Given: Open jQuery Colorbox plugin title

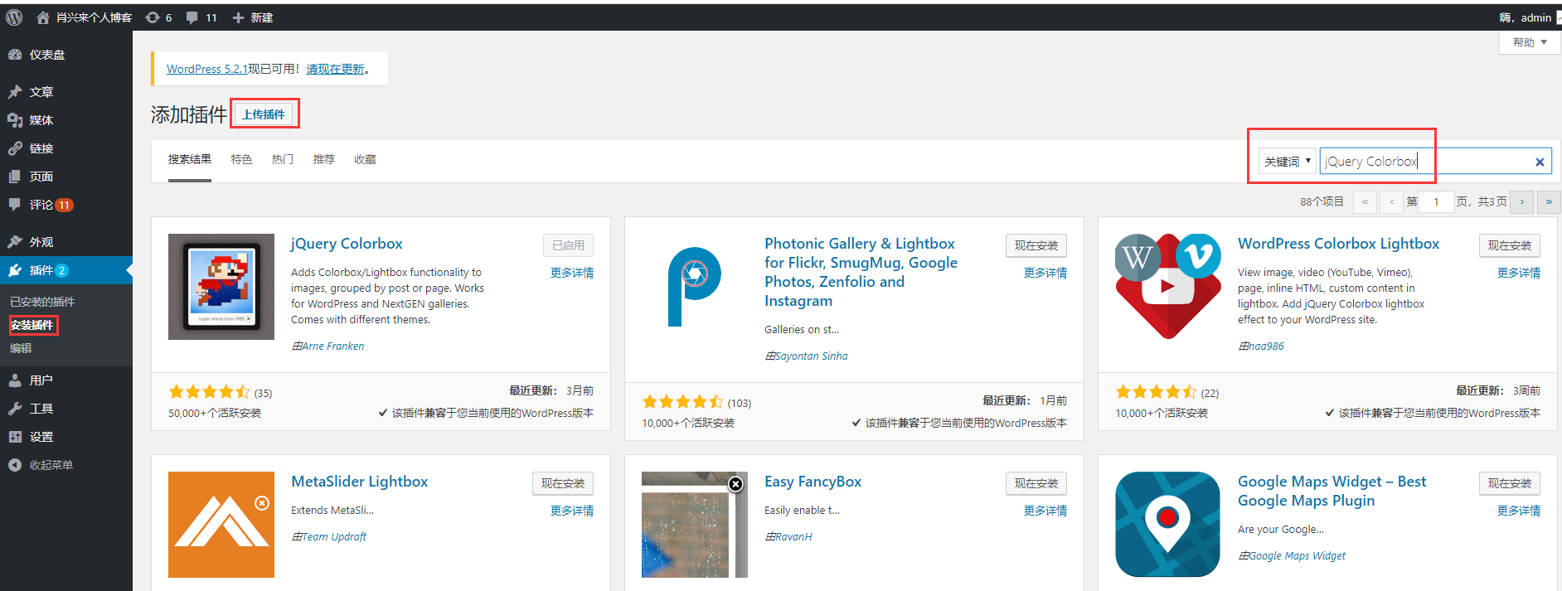Looking at the screenshot, I should [347, 244].
